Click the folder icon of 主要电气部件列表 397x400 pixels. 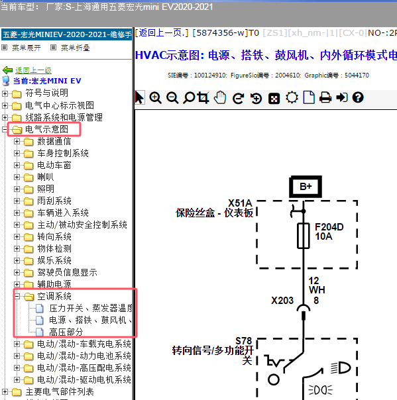(x=17, y=392)
